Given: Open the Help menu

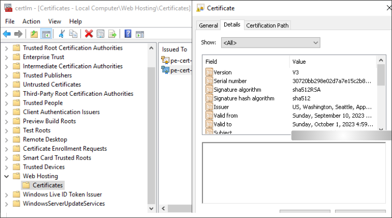Looking at the screenshot, I should tap(76, 21).
